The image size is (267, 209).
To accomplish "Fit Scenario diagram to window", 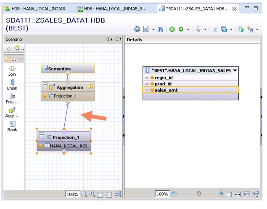I will click(x=100, y=194).
